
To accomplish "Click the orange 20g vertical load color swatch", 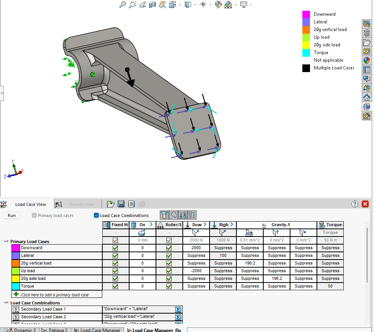I will point(16,263).
